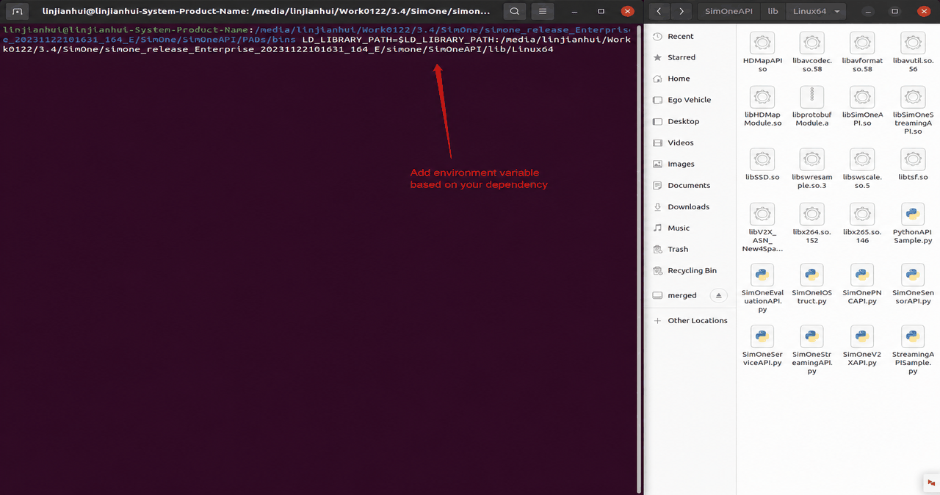Open Linux64 path dropdown
The image size is (940, 495).
816,11
